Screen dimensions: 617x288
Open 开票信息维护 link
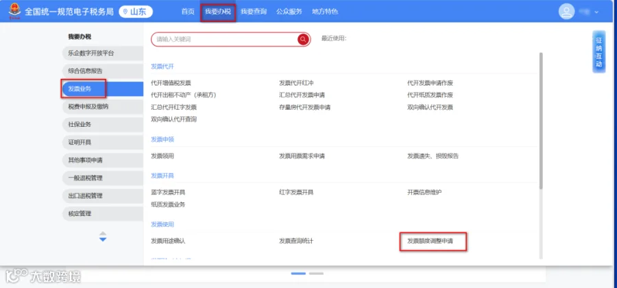(424, 192)
